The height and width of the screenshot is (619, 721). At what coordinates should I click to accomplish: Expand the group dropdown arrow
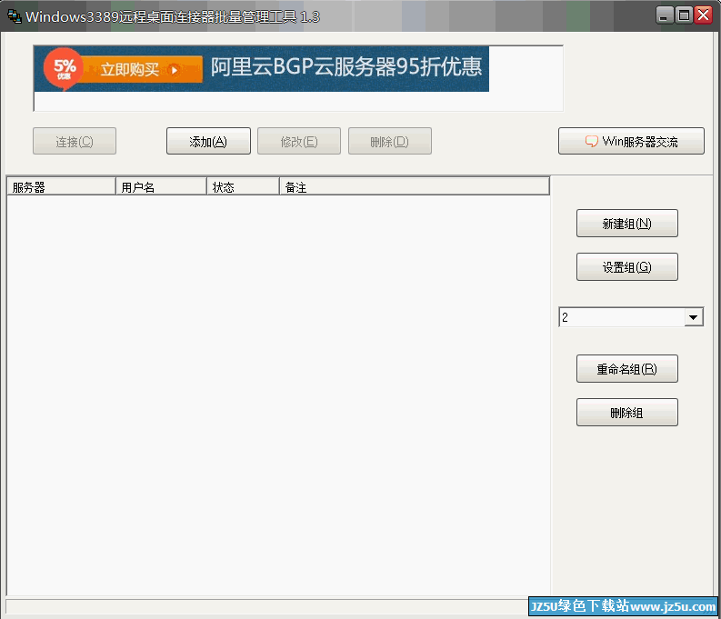(694, 317)
